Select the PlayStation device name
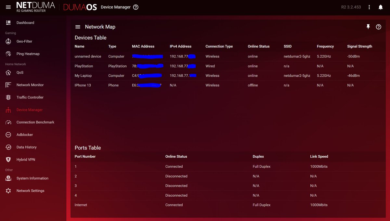The height and width of the screenshot is (221, 390). pyautogui.click(x=84, y=66)
